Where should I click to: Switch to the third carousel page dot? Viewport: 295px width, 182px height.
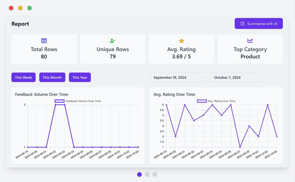(x=155, y=174)
